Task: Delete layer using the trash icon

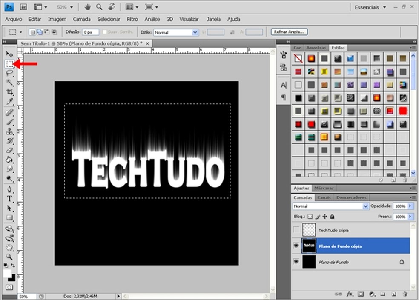Action: 405,294
